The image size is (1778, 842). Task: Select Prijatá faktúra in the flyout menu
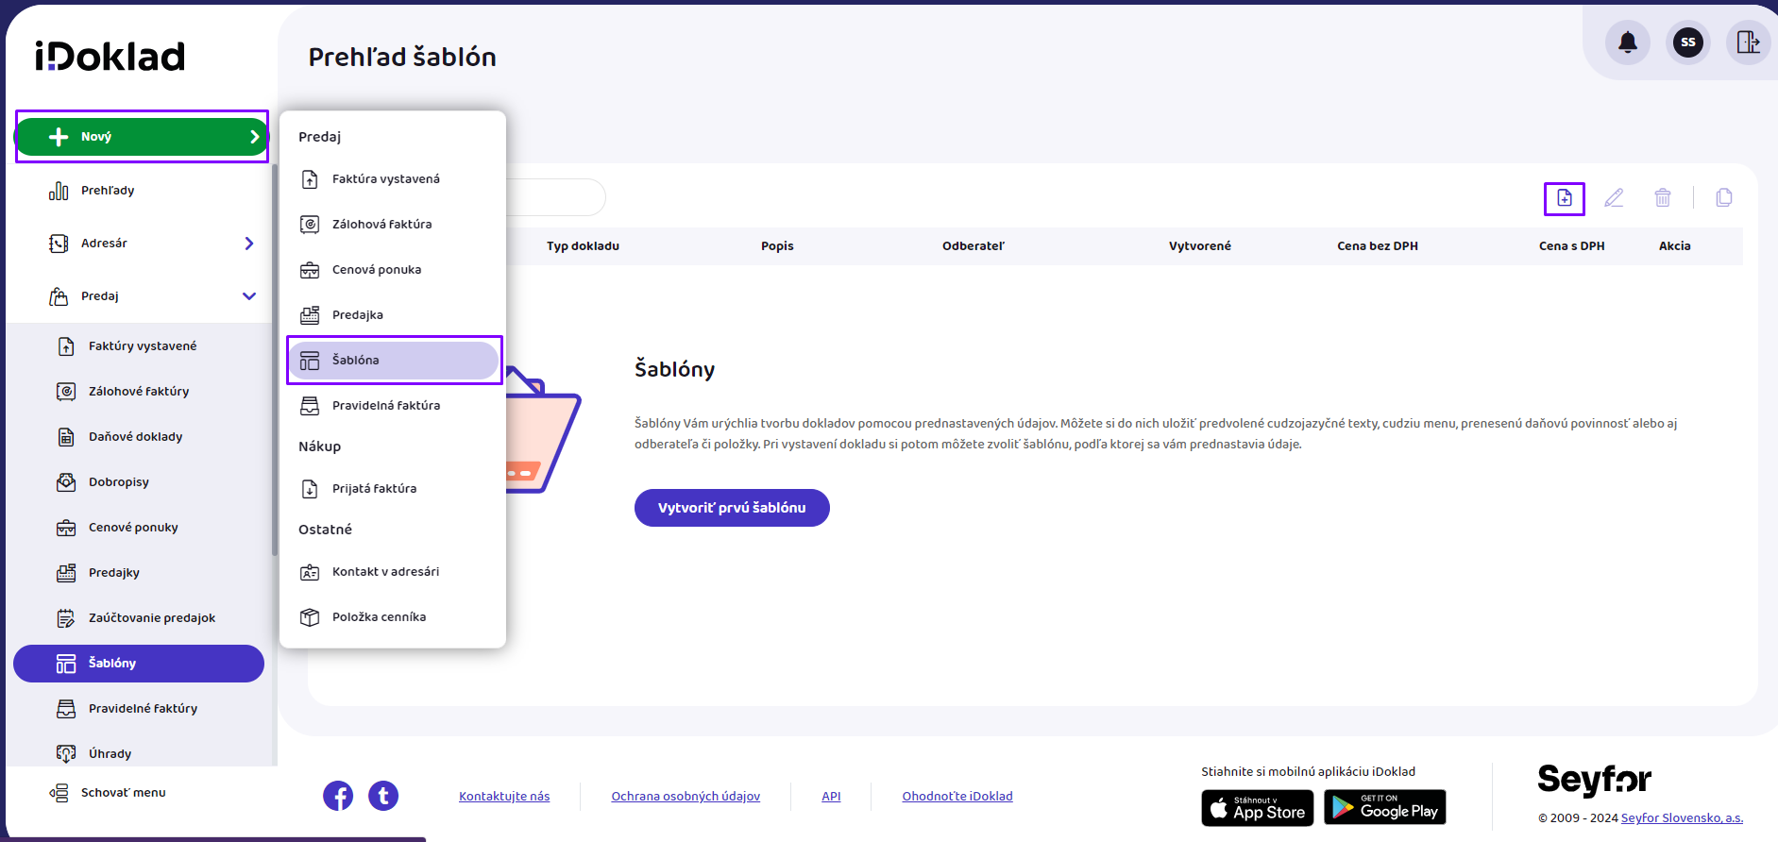click(x=374, y=489)
